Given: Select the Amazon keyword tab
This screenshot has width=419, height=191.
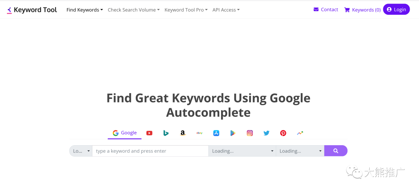Looking at the screenshot, I should click(x=183, y=133).
